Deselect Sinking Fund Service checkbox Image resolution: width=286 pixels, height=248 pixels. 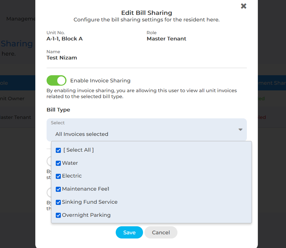58,202
